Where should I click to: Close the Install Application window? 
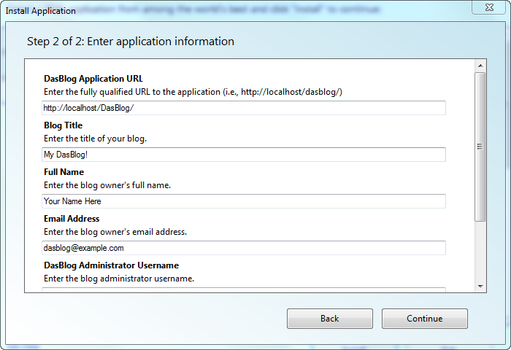pos(488,9)
